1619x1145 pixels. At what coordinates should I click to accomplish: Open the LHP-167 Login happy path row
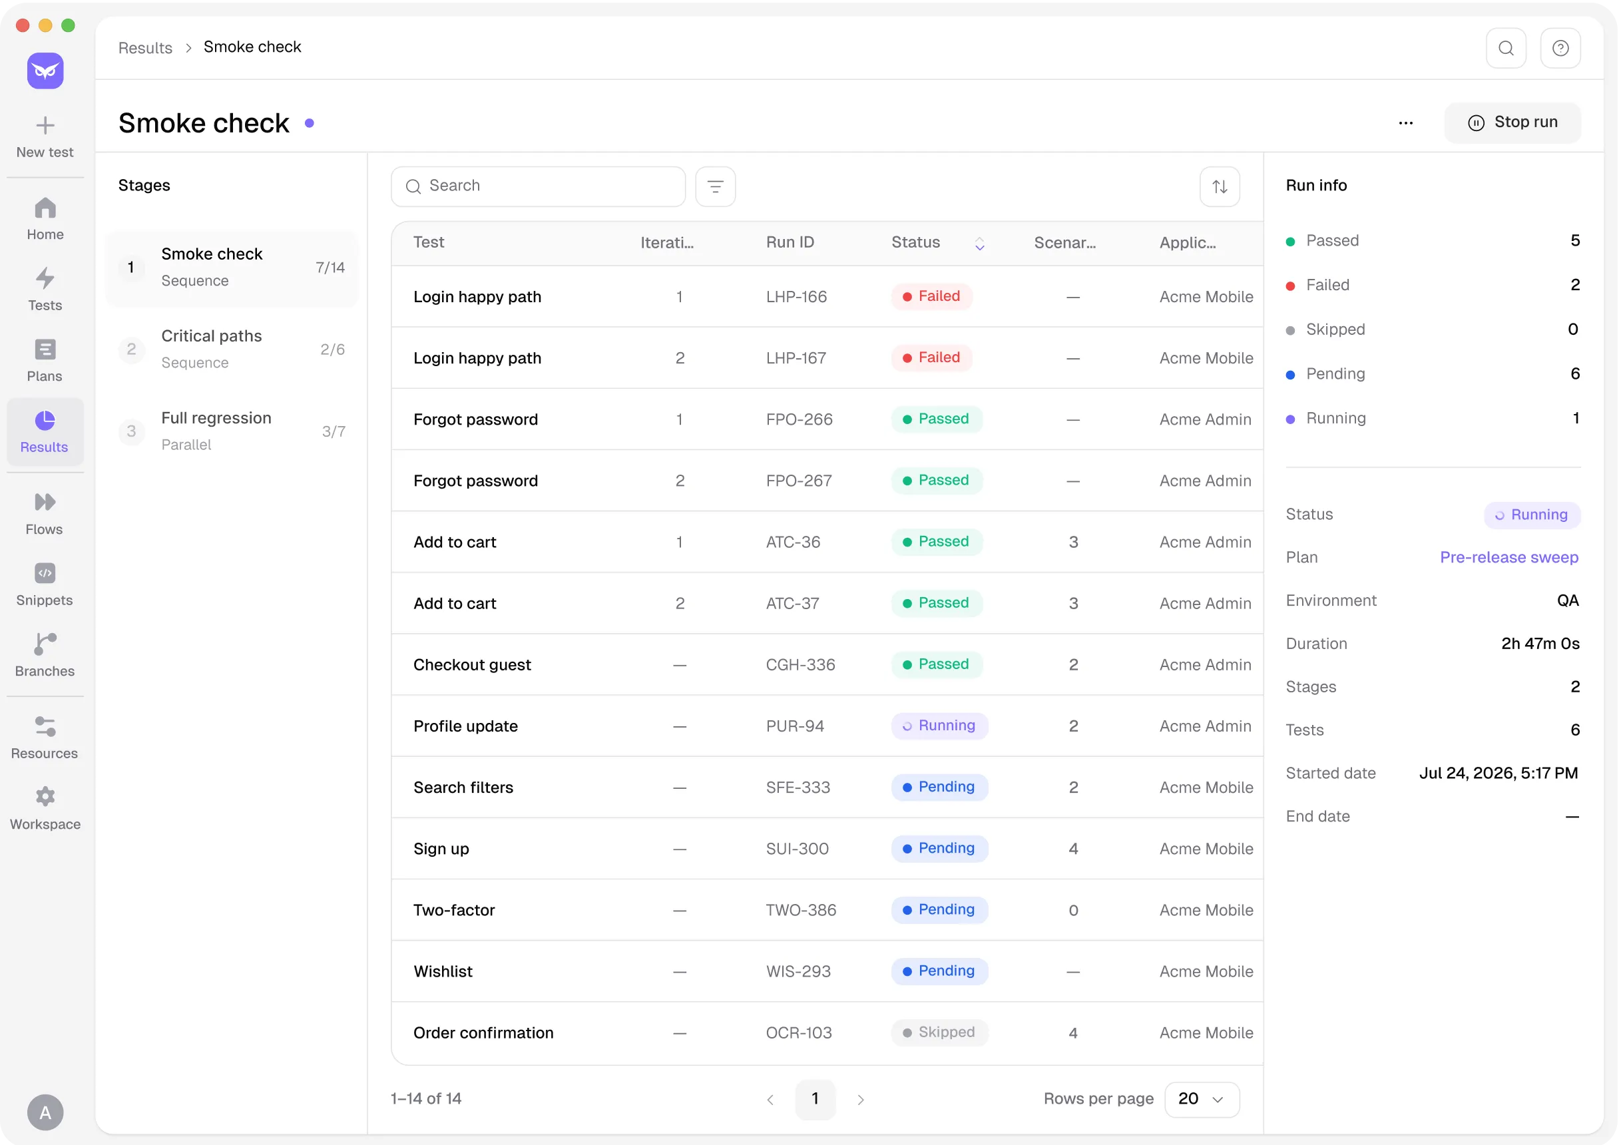(x=827, y=357)
